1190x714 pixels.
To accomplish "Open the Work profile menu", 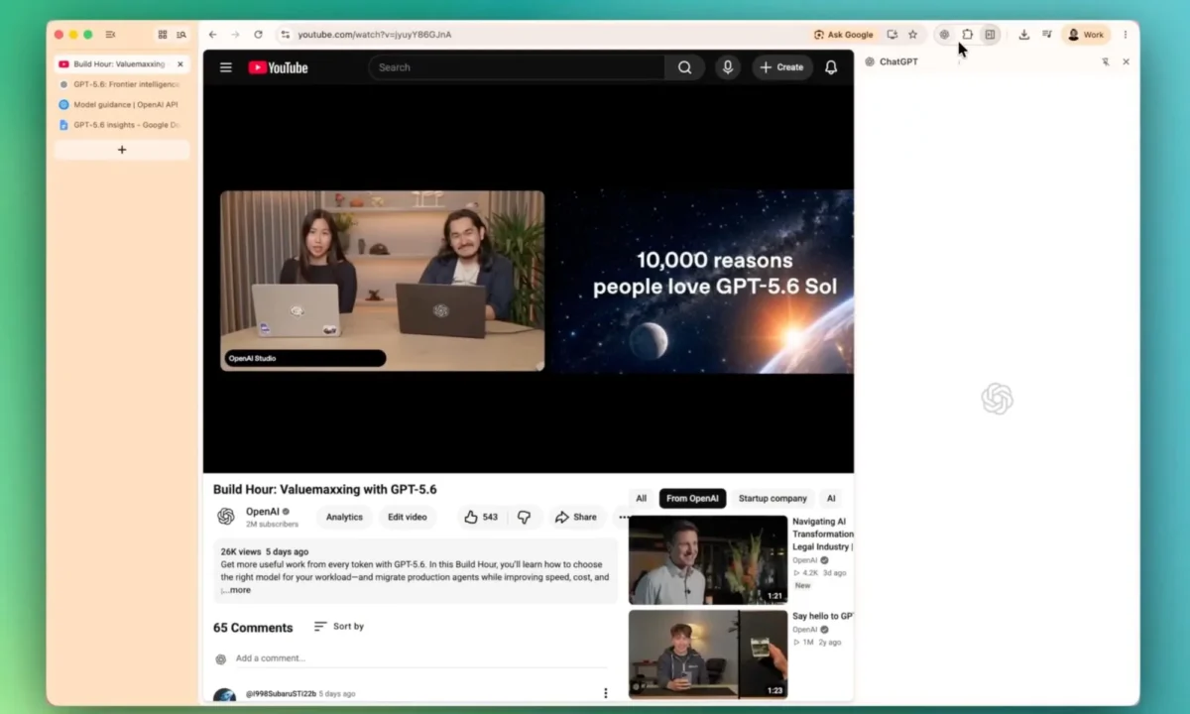I will coord(1086,35).
